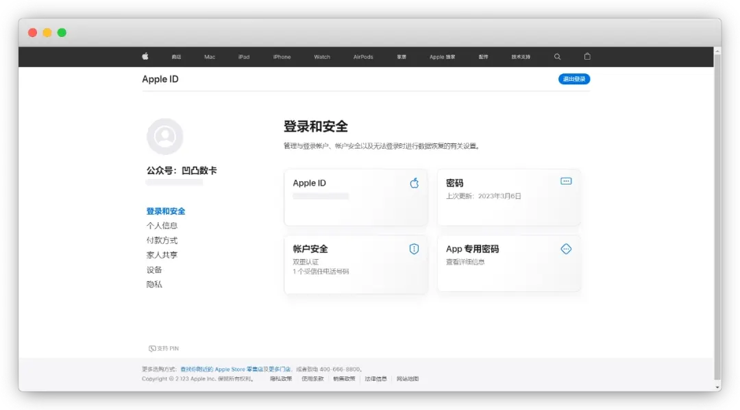
Task: Click the 查看详细信息 text
Action: 465,262
